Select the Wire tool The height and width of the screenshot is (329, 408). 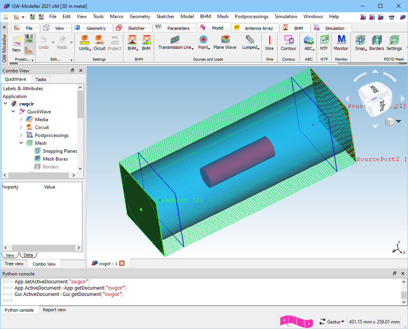(x=269, y=43)
